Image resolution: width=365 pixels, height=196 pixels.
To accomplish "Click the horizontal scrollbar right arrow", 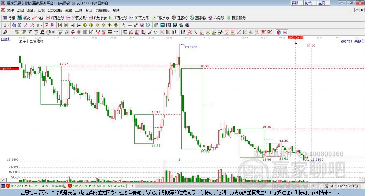I will (314, 186).
